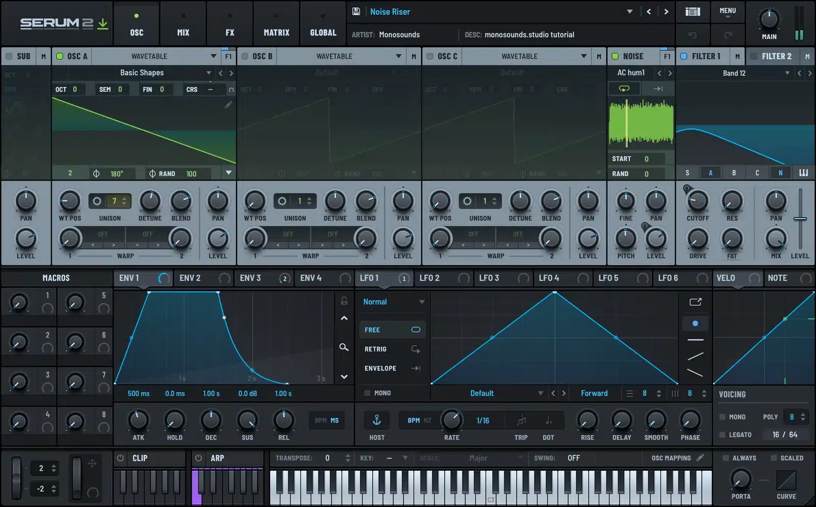The image size is (816, 507).
Task: Click the envelope zoom magnifier icon
Action: click(344, 347)
